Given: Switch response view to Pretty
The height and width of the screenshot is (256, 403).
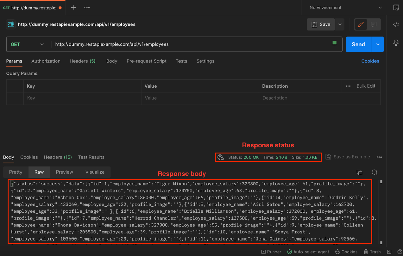Looking at the screenshot, I should pos(16,172).
